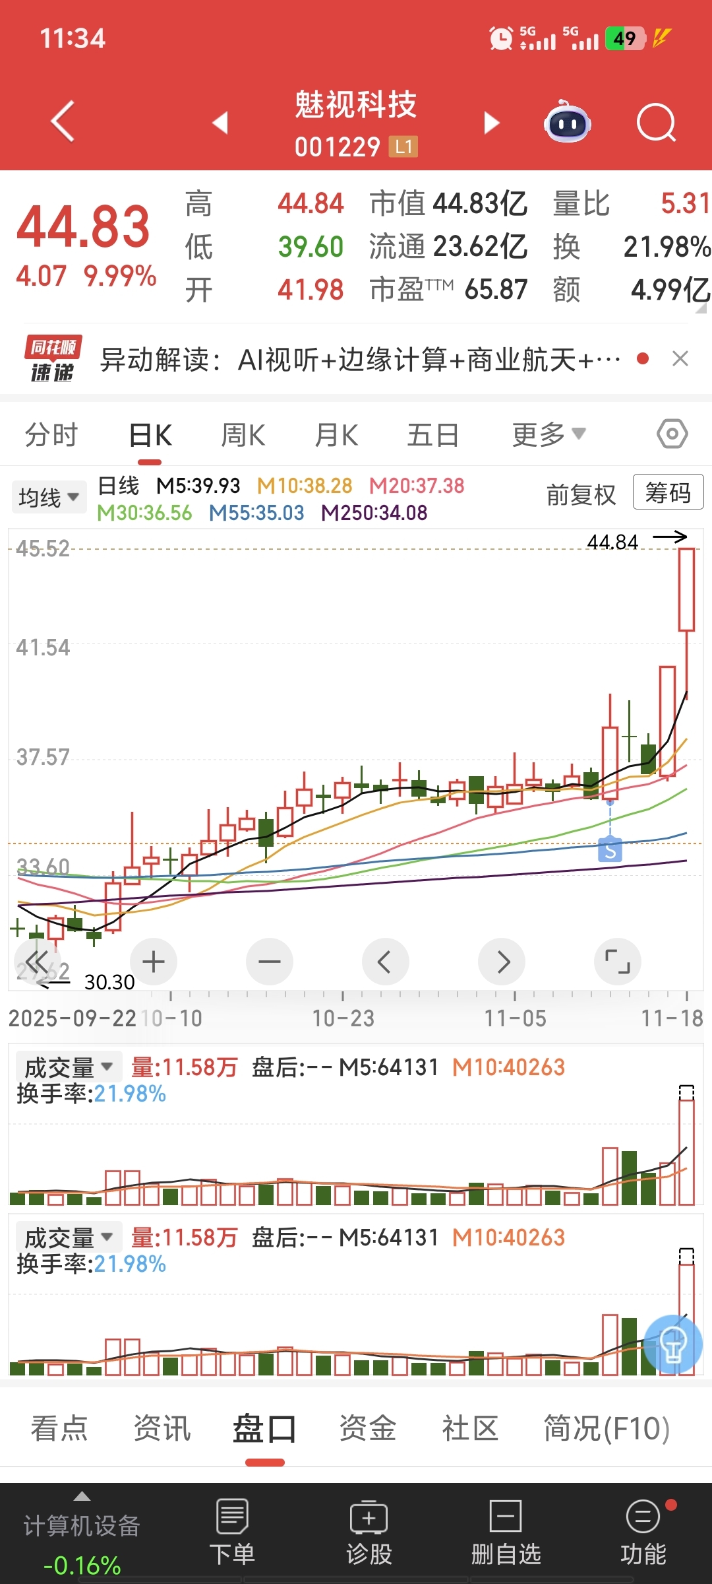Tap the blue S marker on chart

tap(610, 850)
